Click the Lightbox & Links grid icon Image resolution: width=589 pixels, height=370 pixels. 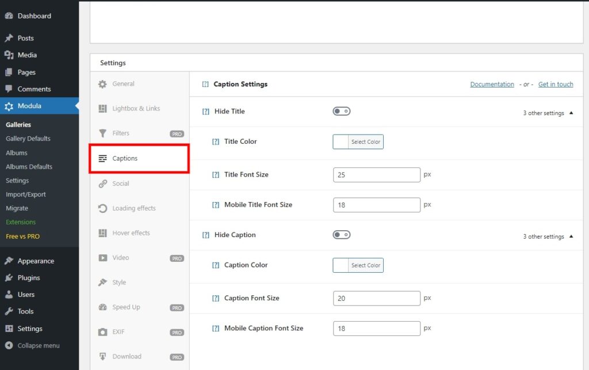(102, 109)
